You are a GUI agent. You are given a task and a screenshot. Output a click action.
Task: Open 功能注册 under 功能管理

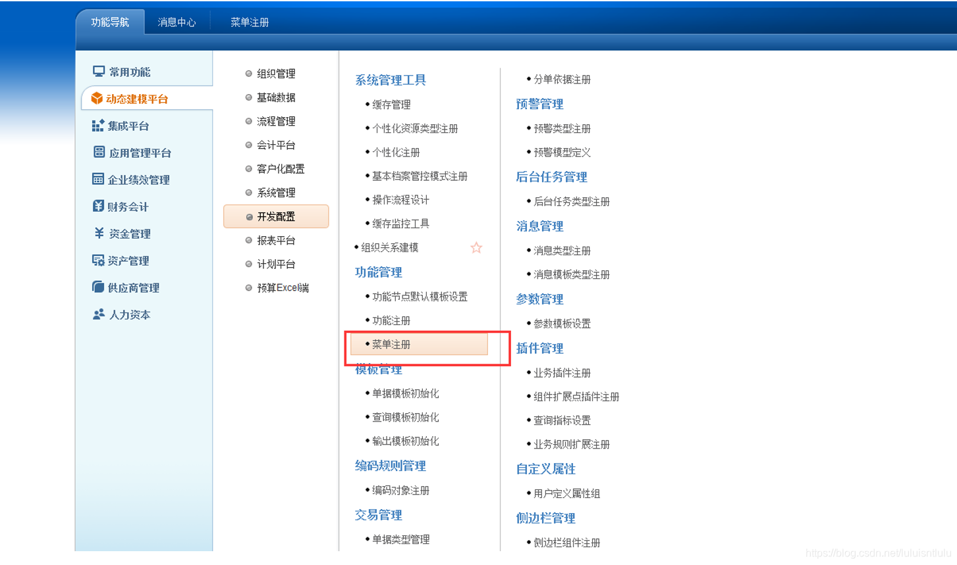[391, 320]
